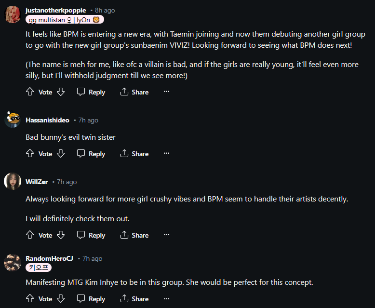Click WillZer's avatar thumbnail
375x308 pixels.
[x=13, y=182]
